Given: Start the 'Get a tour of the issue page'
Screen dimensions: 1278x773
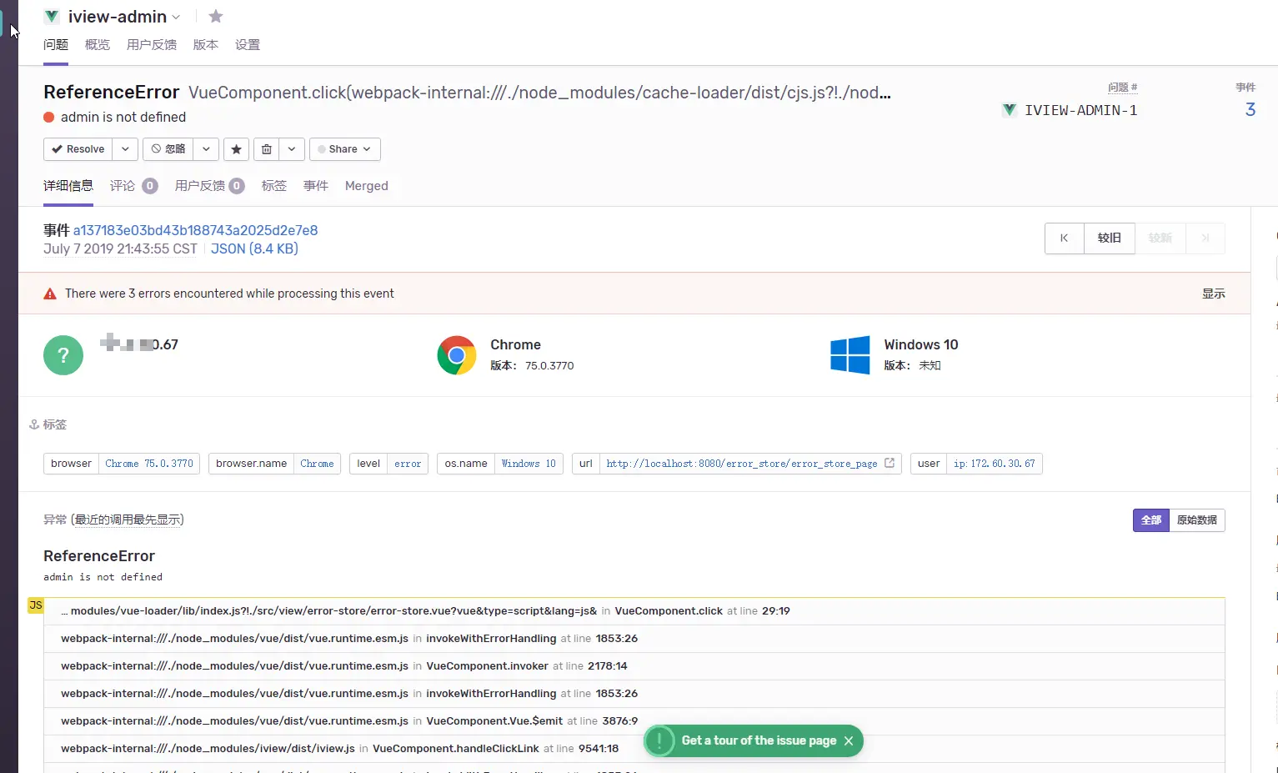Looking at the screenshot, I should pos(759,740).
